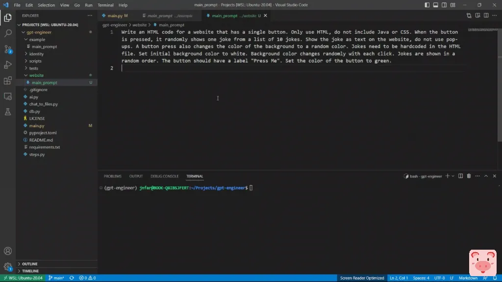
Task: Open the Terminal menu
Action: (x=105, y=5)
